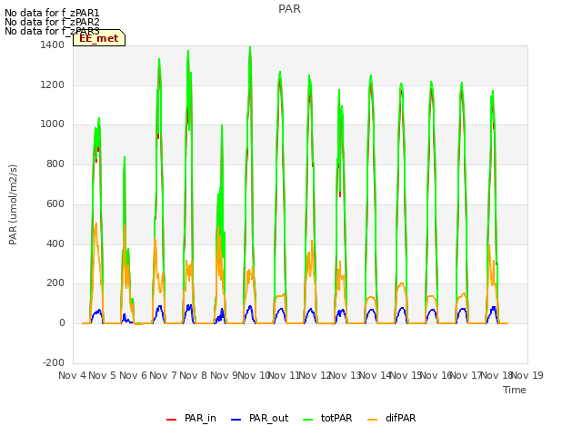Click the Time axis label
582x436 pixels.
pos(515,390)
